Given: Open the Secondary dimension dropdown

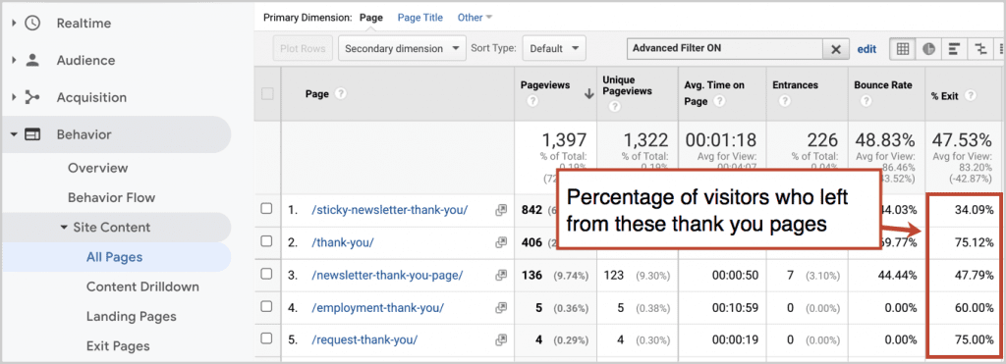Looking at the screenshot, I should point(402,49).
